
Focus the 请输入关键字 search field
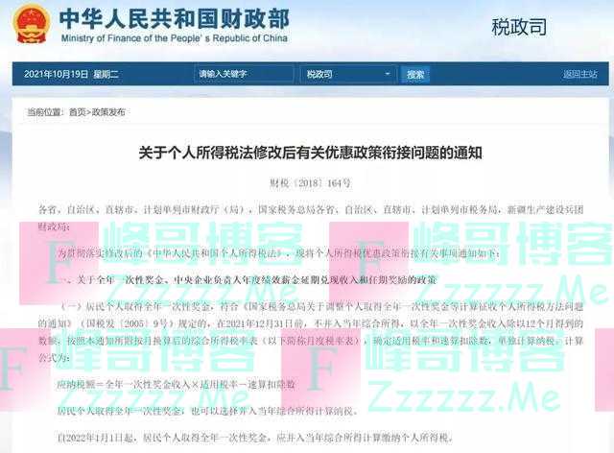(244, 74)
